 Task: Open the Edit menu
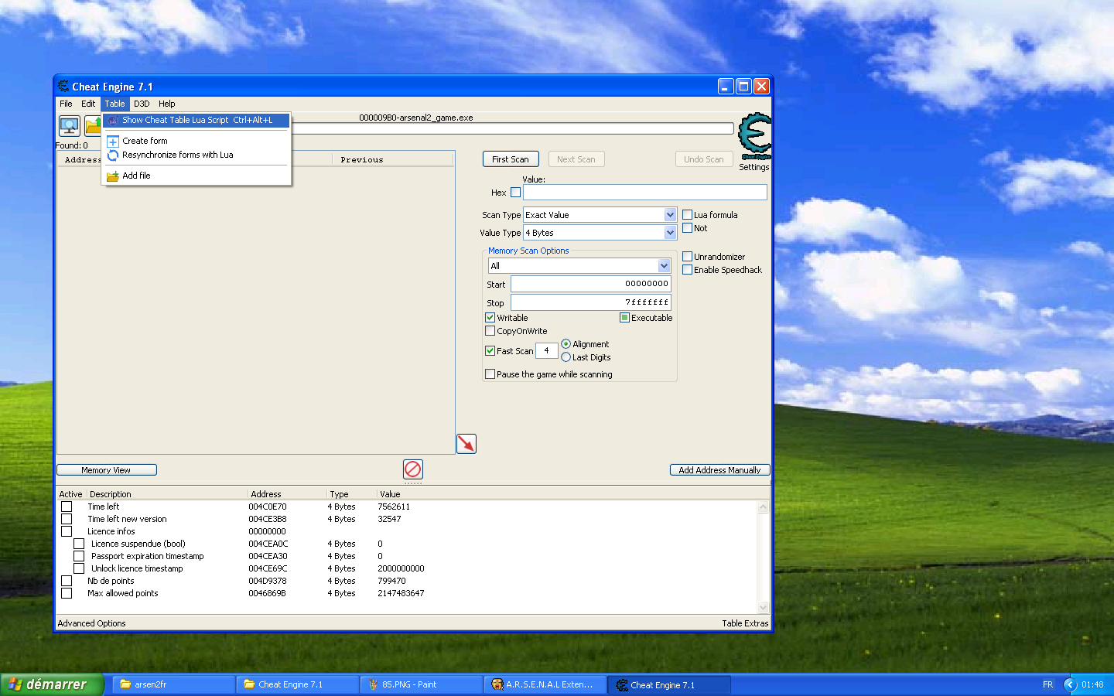[x=88, y=104]
